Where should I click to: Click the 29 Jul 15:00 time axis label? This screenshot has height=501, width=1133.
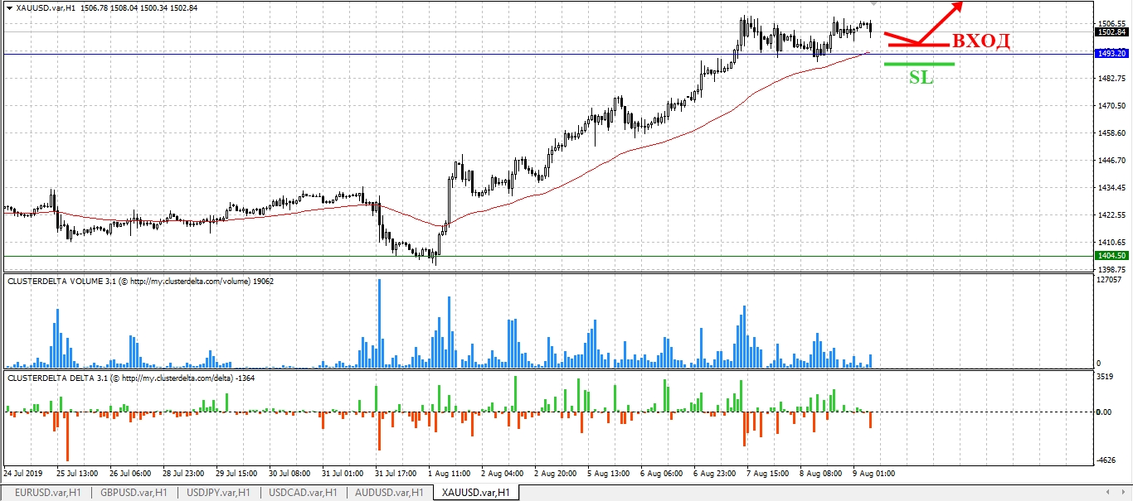point(236,474)
